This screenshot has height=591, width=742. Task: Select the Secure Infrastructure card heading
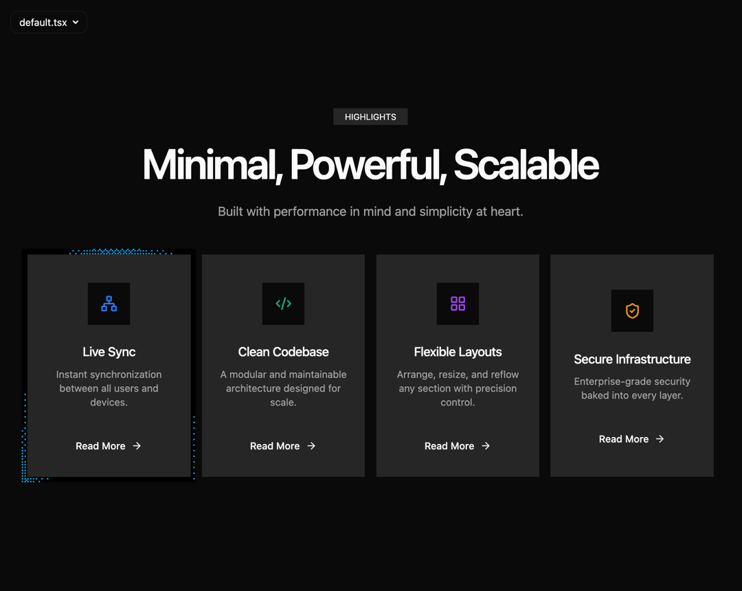pos(632,359)
